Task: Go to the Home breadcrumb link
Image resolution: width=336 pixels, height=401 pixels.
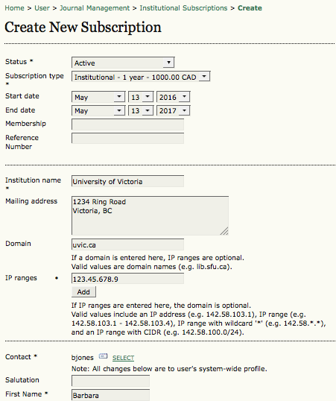Action: tap(14, 8)
